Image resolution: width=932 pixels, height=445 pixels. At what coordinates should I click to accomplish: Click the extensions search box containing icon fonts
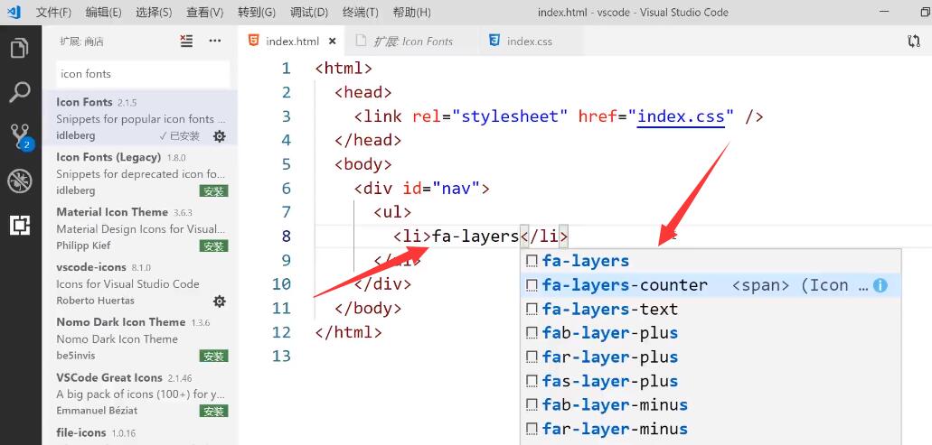(x=143, y=74)
